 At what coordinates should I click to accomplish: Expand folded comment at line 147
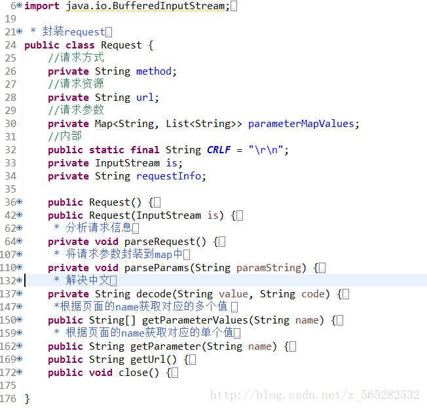pyautogui.click(x=20, y=306)
